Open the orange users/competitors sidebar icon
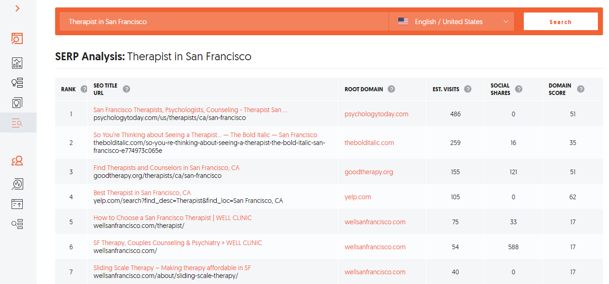 click(17, 161)
